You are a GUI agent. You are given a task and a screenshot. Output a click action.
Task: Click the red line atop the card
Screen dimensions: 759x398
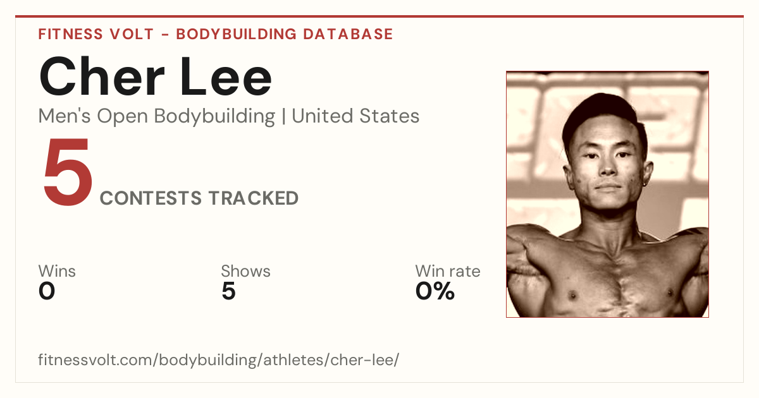(x=379, y=16)
